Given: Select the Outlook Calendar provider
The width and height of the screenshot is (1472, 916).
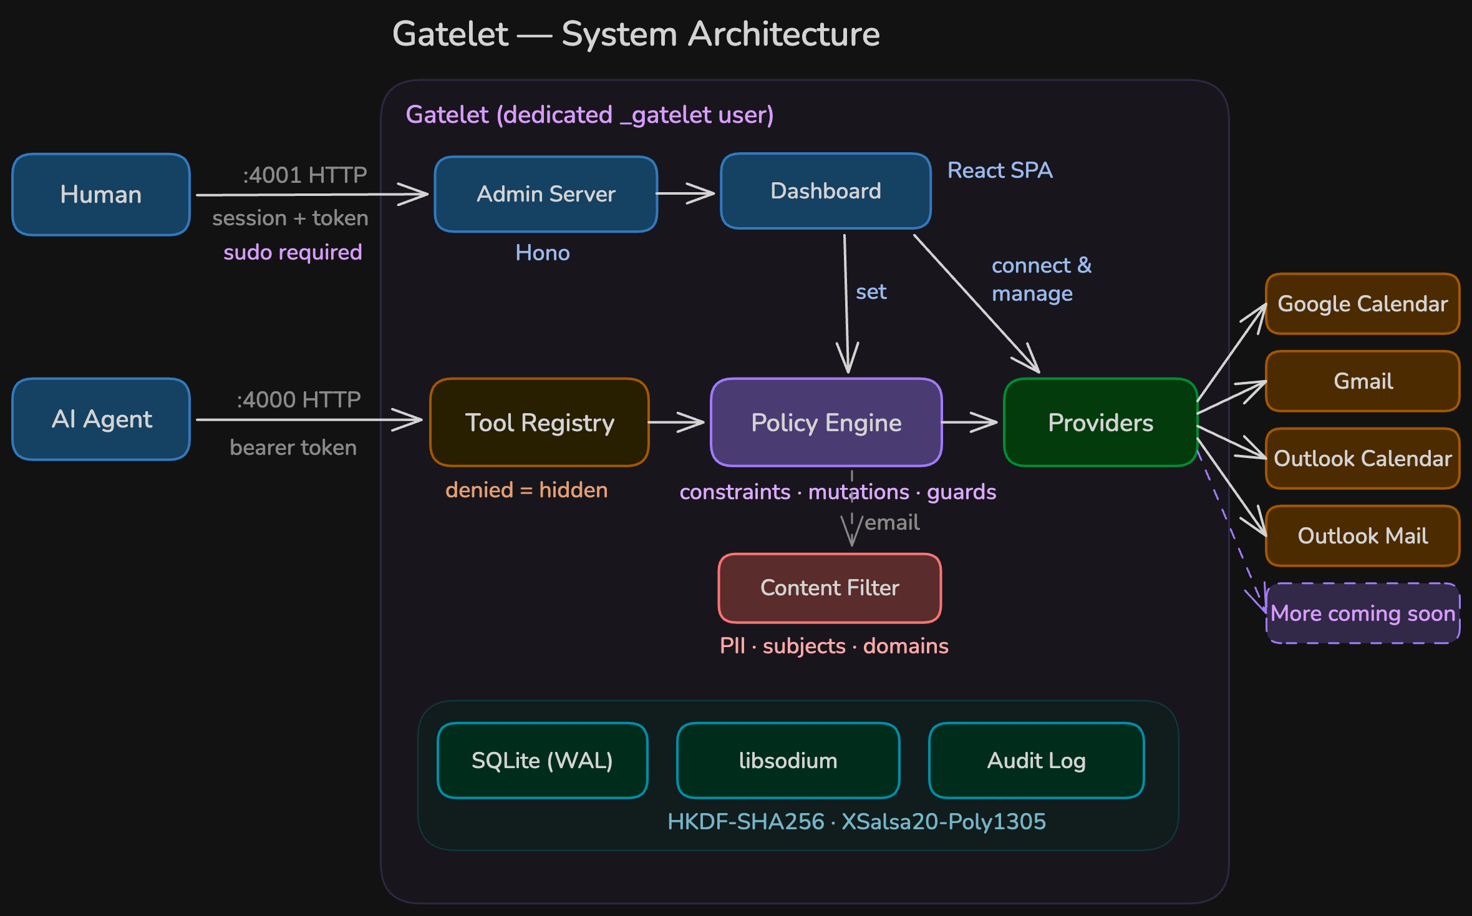Looking at the screenshot, I should 1362,459.
